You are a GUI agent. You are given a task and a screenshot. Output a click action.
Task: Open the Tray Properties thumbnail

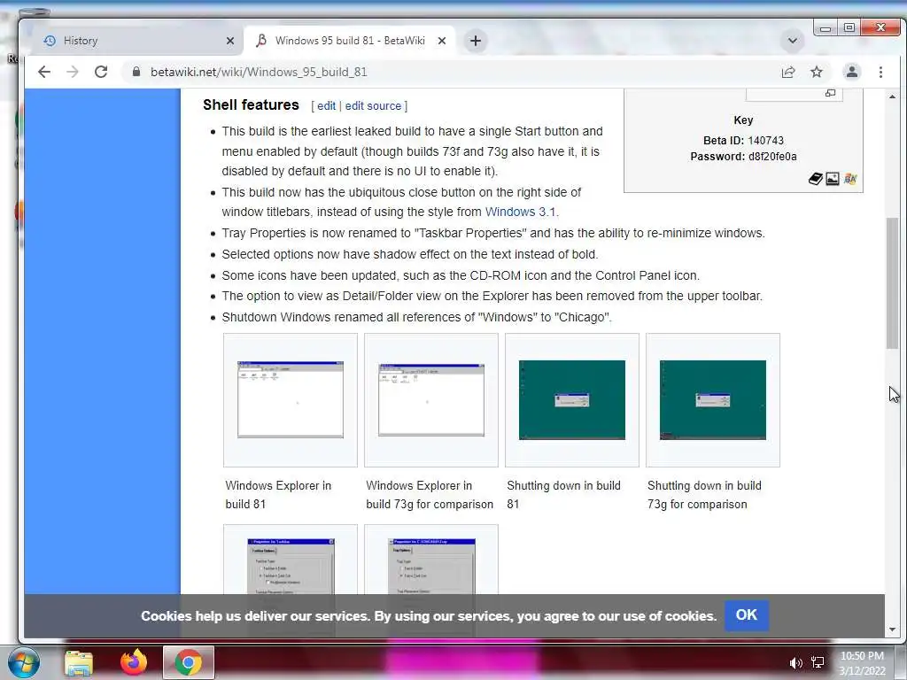[431, 566]
